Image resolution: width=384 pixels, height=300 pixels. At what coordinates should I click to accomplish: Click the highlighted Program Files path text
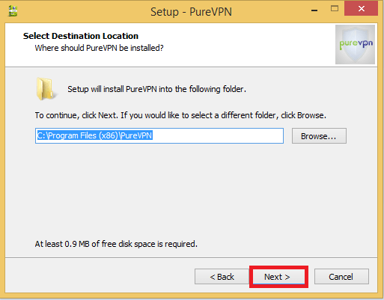point(95,135)
